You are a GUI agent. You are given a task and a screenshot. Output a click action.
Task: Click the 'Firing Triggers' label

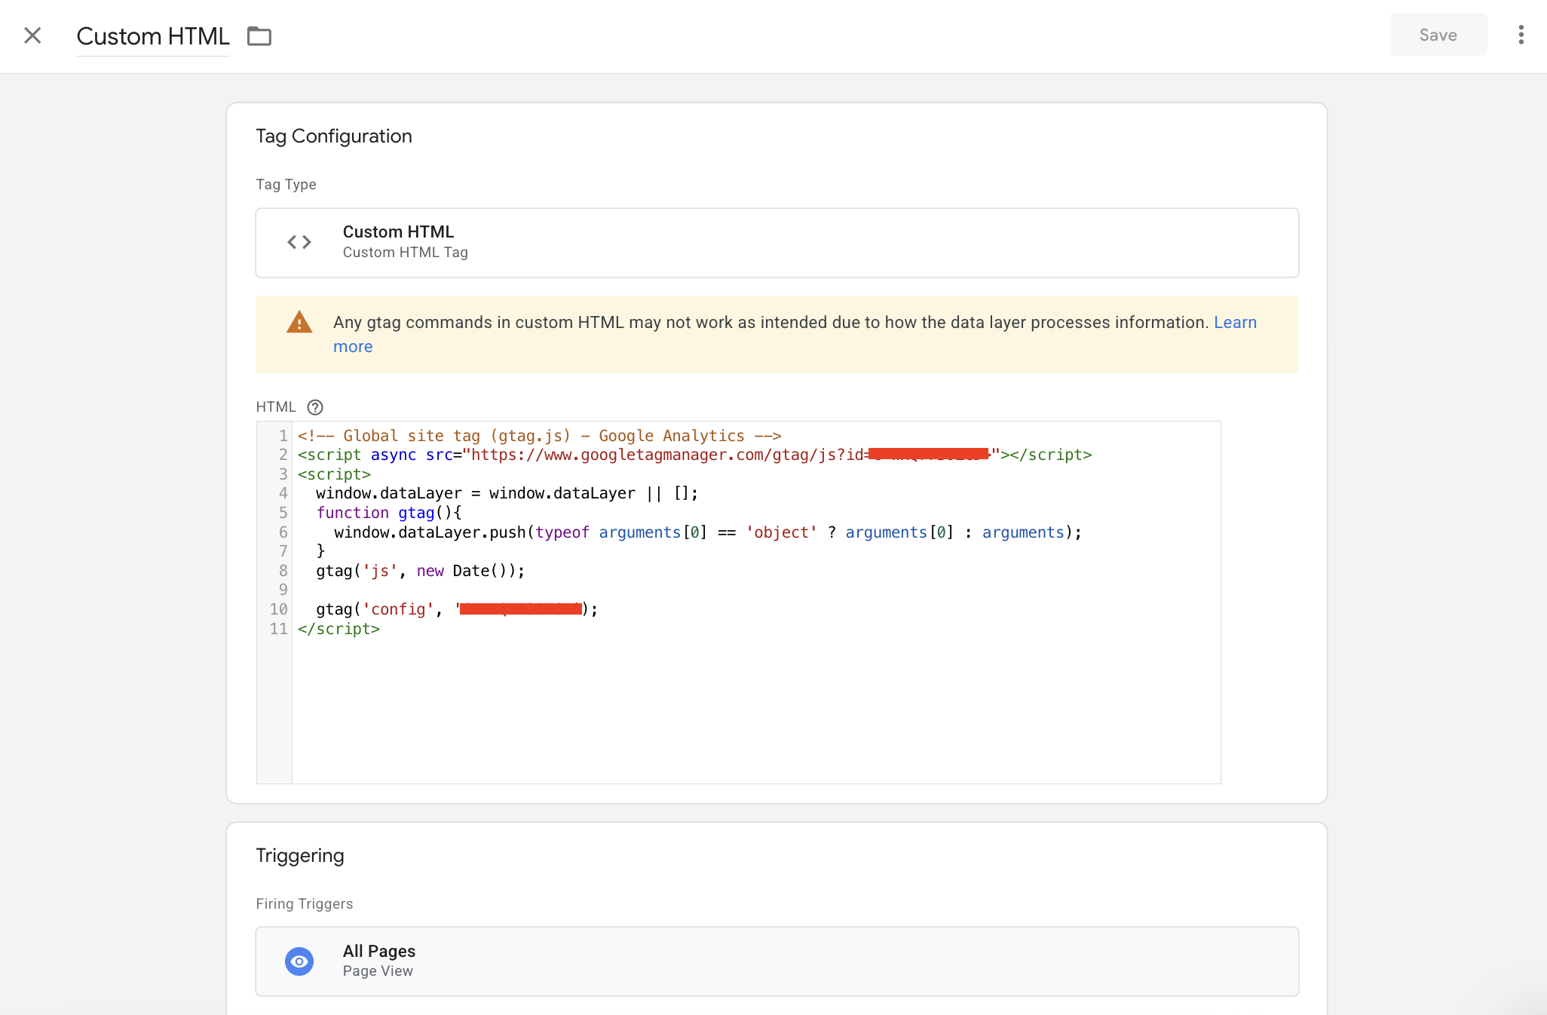(304, 904)
